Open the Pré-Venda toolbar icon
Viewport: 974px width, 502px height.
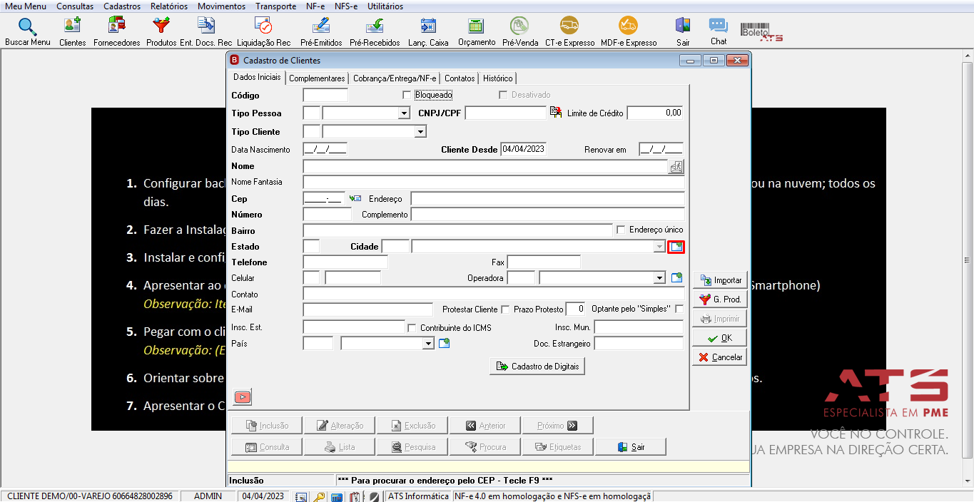(519, 26)
